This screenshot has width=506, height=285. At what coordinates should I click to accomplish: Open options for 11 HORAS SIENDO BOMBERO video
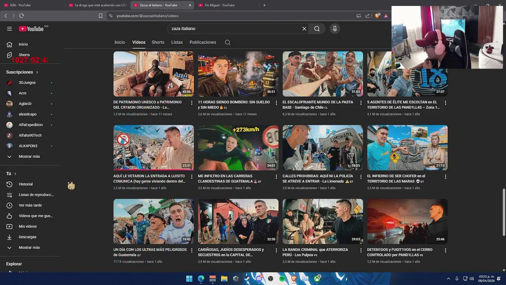coord(276,103)
